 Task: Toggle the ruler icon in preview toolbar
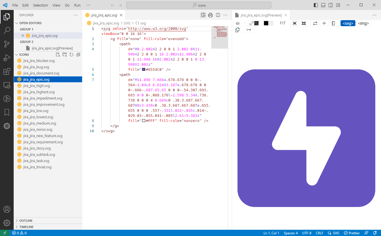click(333, 23)
